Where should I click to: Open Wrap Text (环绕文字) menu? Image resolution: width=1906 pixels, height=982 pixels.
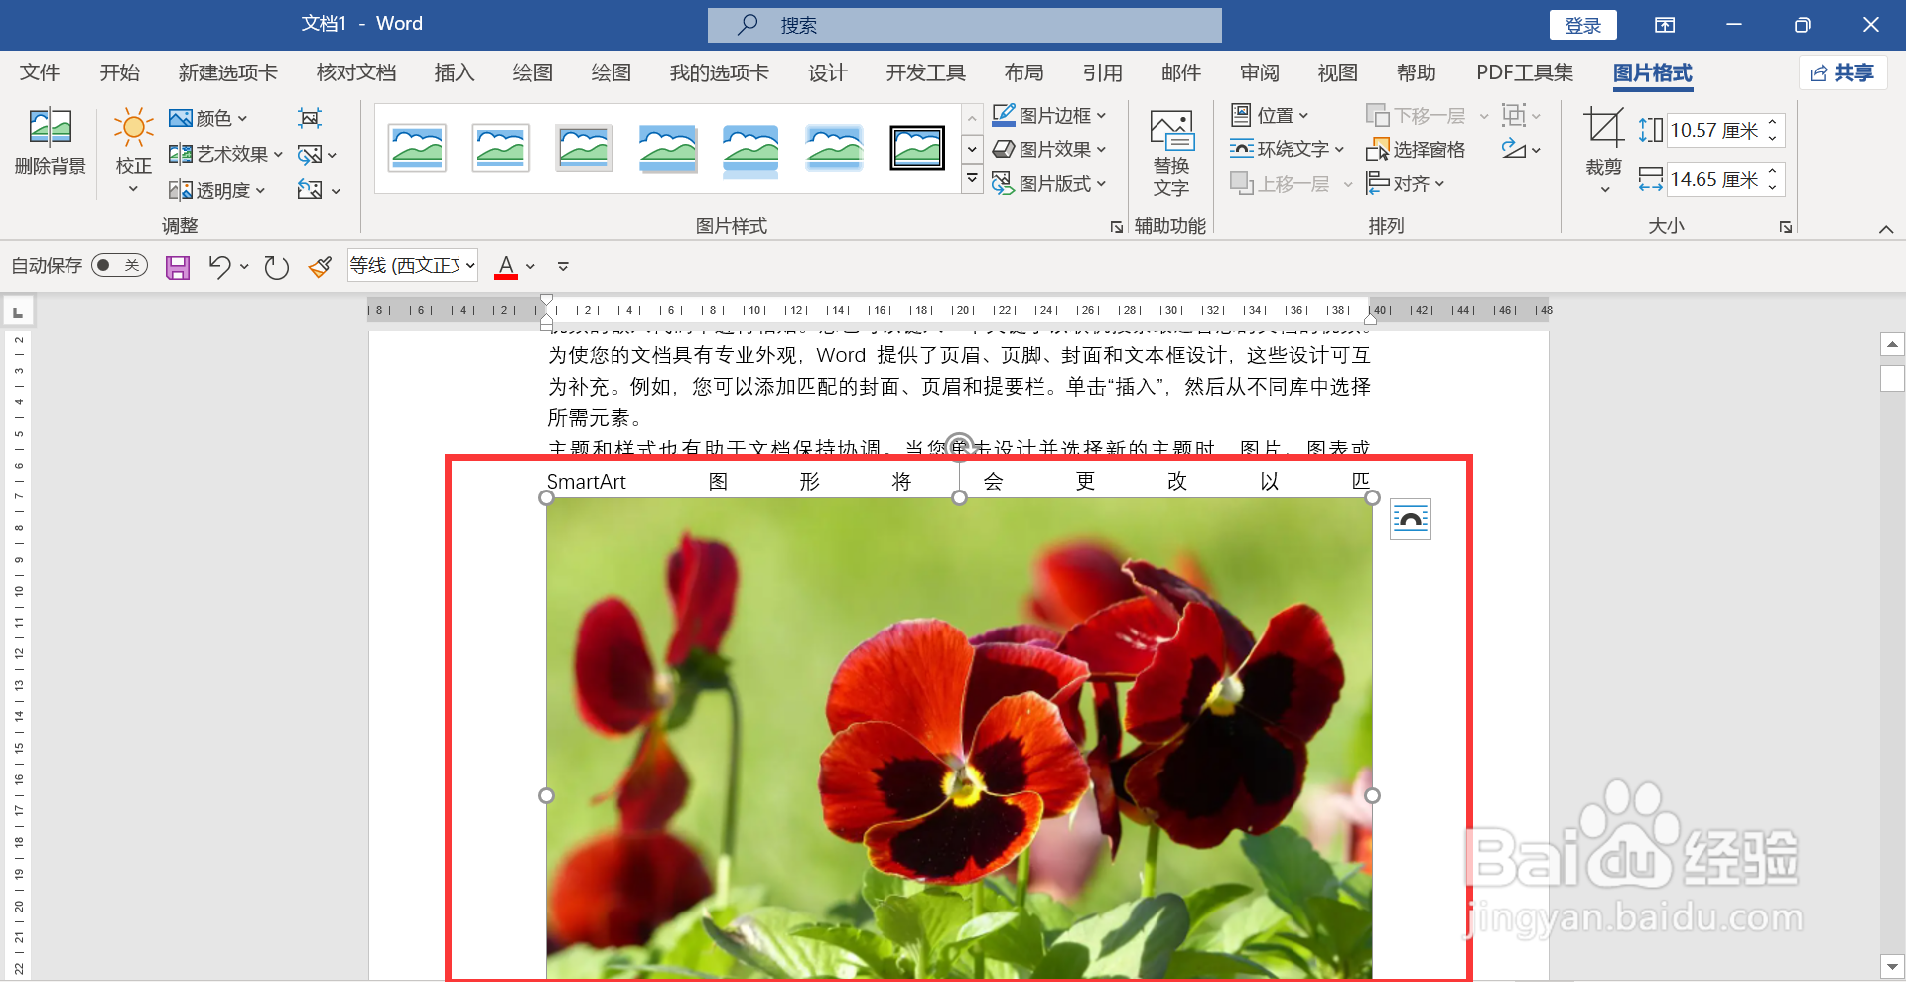click(1288, 149)
